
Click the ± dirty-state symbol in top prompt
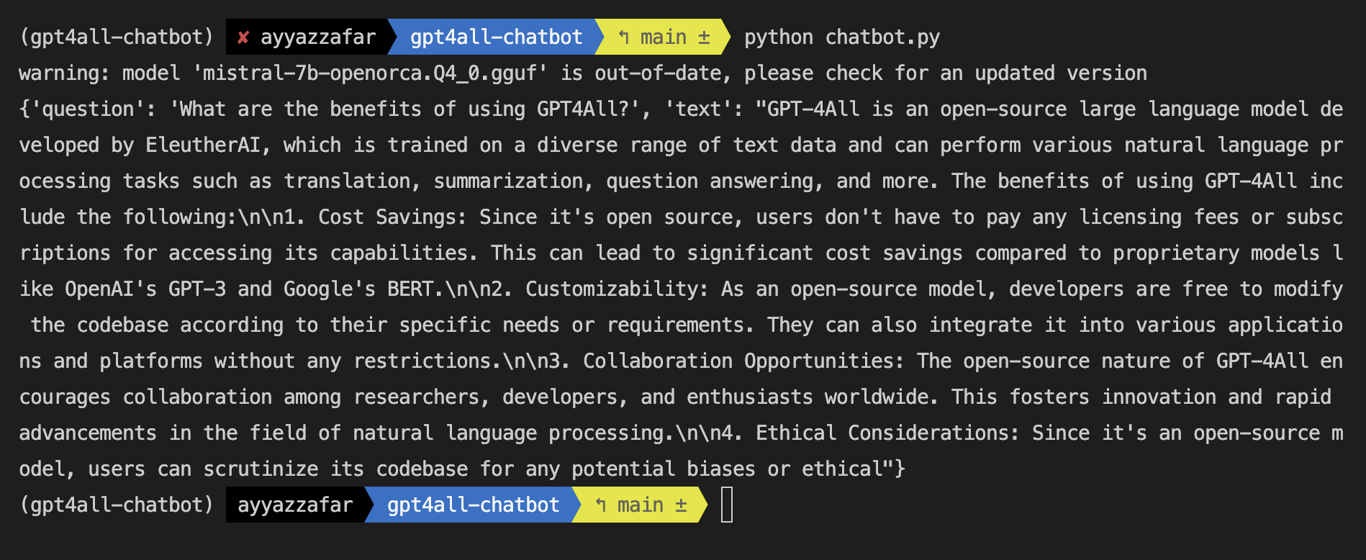tap(704, 37)
